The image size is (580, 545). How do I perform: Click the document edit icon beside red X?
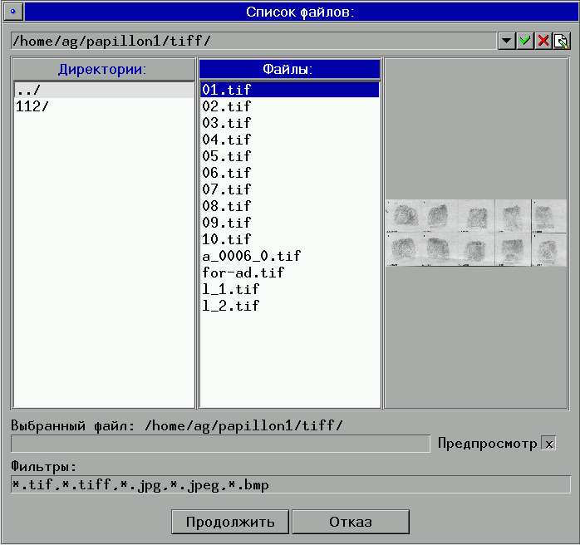562,41
